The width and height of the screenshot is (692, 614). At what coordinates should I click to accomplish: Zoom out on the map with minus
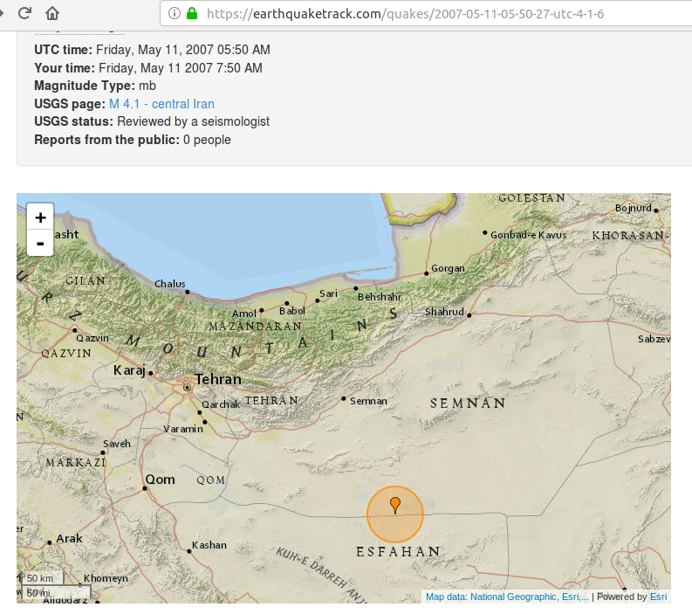[x=40, y=244]
